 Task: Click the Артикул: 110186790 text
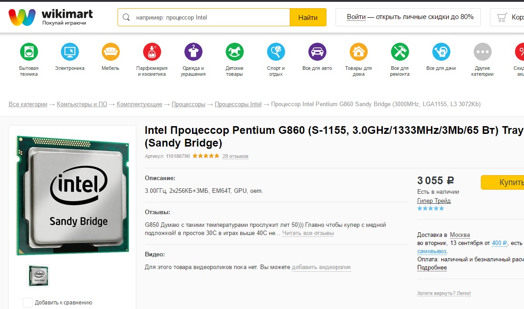(167, 156)
